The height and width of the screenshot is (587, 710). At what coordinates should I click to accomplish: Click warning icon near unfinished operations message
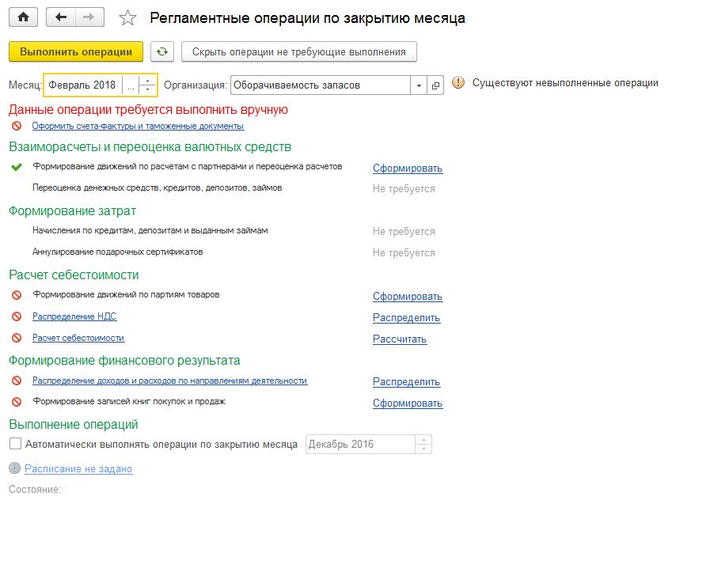tap(458, 83)
